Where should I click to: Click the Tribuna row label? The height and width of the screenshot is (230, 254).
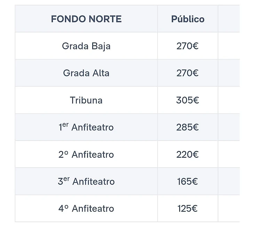86,100
